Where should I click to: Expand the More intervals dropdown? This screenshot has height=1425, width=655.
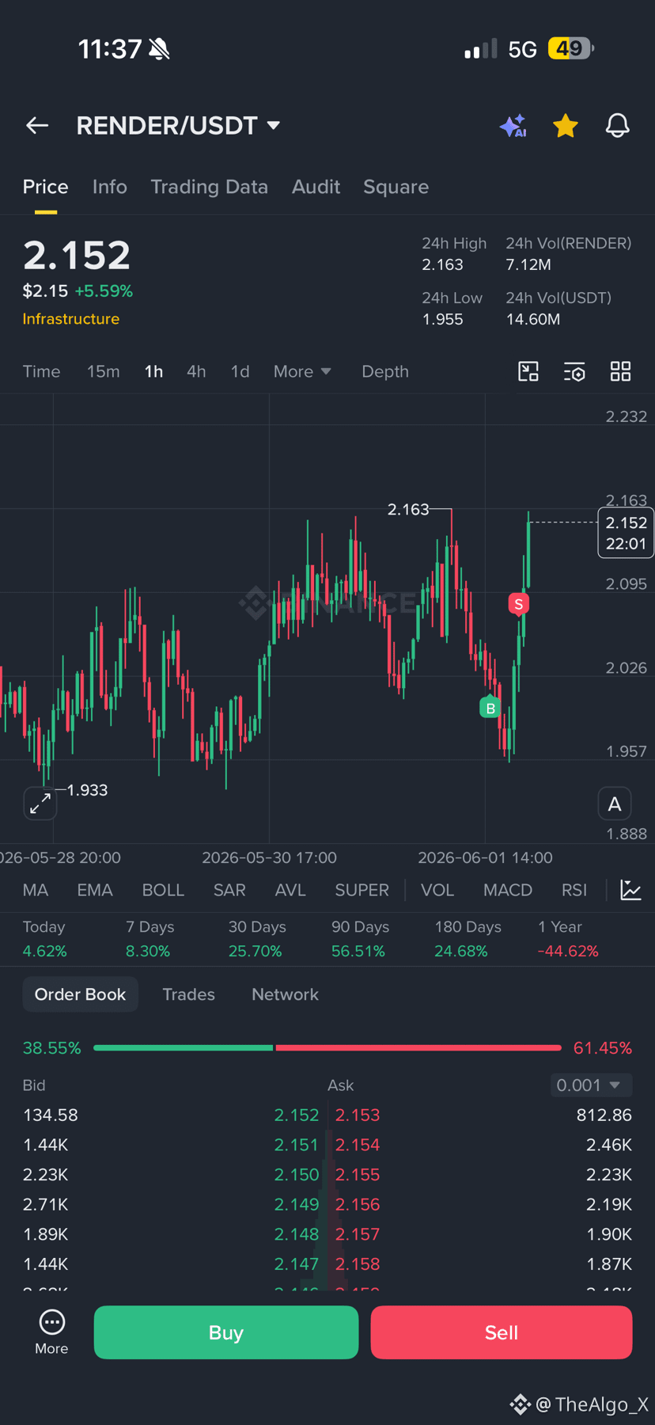[302, 371]
